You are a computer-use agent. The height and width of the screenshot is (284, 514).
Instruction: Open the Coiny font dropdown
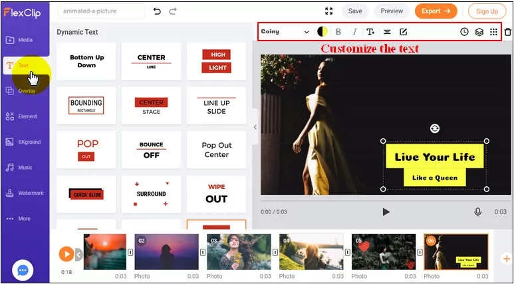[285, 32]
